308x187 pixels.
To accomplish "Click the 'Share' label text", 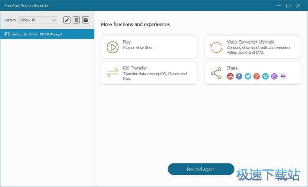I will coord(232,68).
